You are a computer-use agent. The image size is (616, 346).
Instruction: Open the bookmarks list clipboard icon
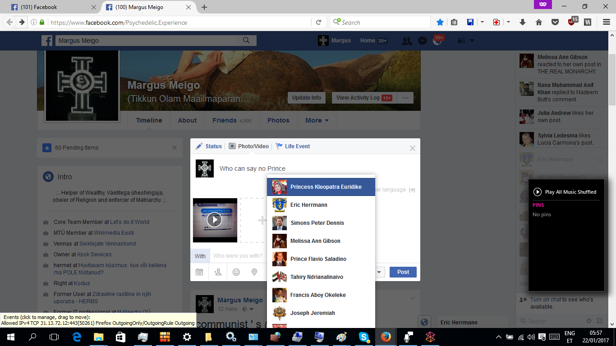click(454, 22)
